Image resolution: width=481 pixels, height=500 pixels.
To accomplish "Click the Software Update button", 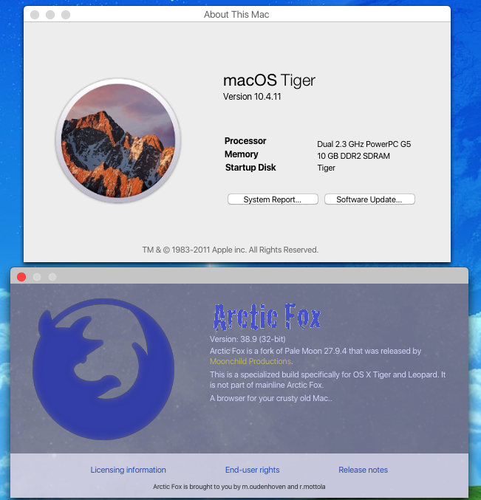I will [x=369, y=199].
